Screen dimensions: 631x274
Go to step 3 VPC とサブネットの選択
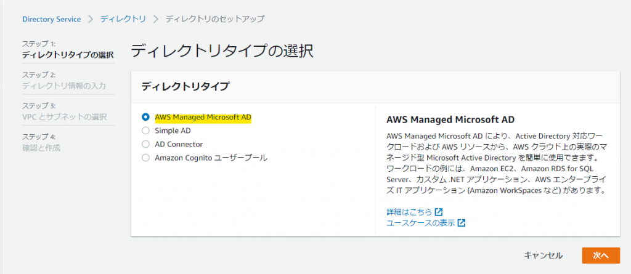click(x=64, y=117)
